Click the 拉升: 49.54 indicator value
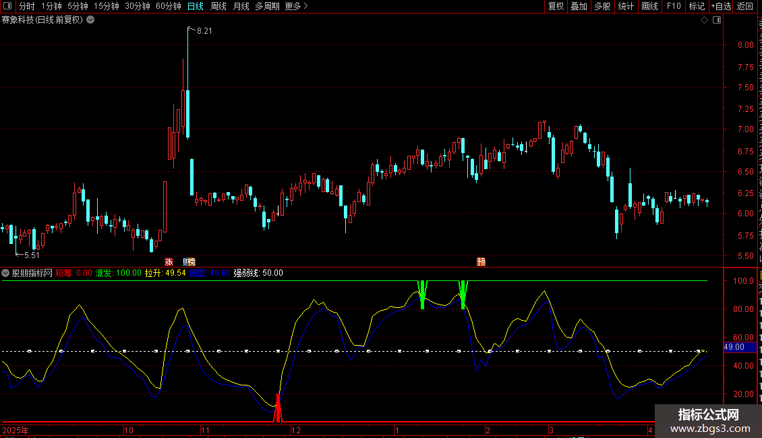This screenshot has width=762, height=438. 165,273
